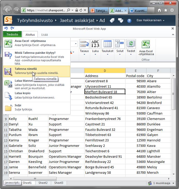Open favorites star icon

(x=166, y=10)
